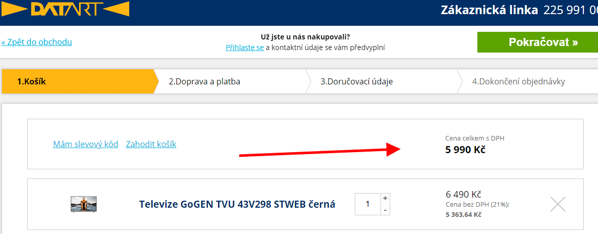
Task: Open the Mám slevový kód link
Action: pos(86,144)
